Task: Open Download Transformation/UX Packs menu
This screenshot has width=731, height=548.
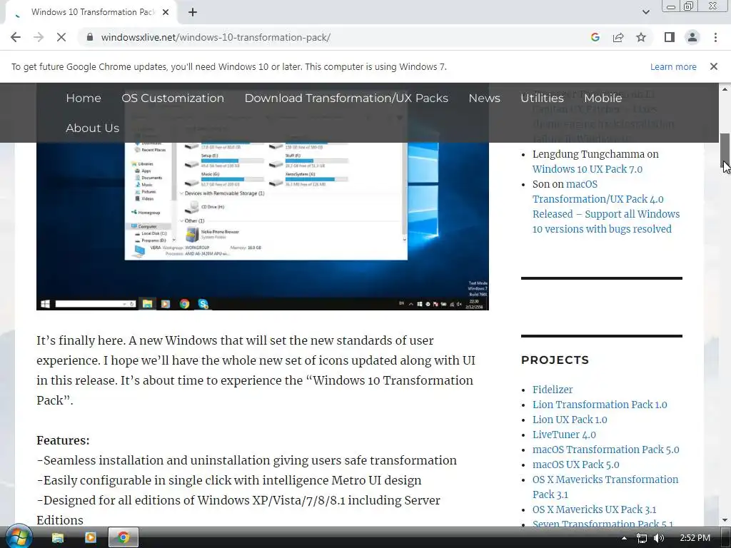Action: [x=346, y=98]
